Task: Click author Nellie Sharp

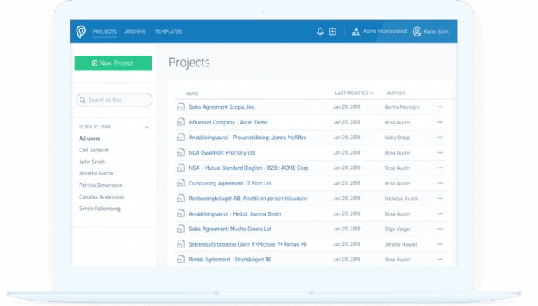Action: coord(397,138)
